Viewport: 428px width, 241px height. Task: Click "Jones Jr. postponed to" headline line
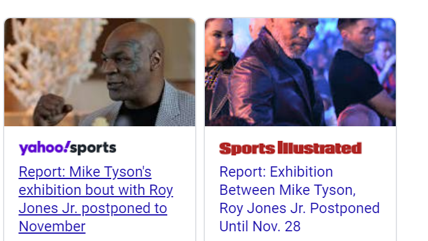(93, 209)
